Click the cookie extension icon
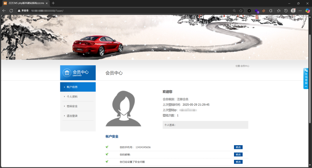This screenshot has height=168, width=312. (x=264, y=10)
